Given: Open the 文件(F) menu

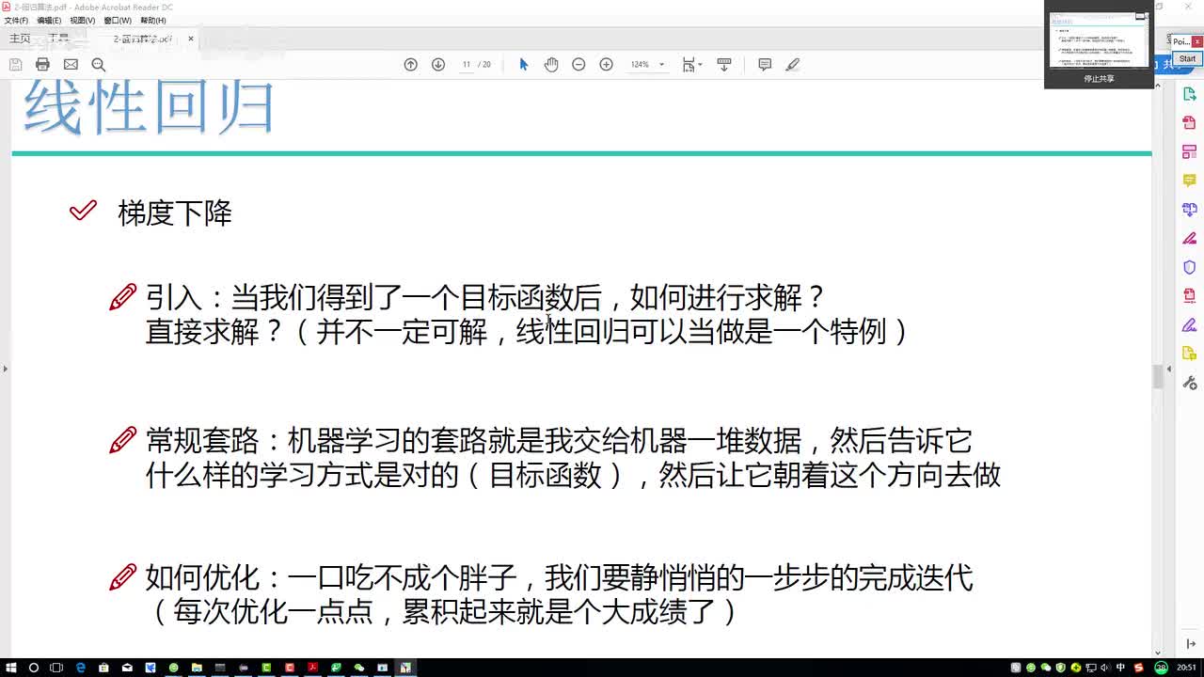Looking at the screenshot, I should tap(16, 20).
